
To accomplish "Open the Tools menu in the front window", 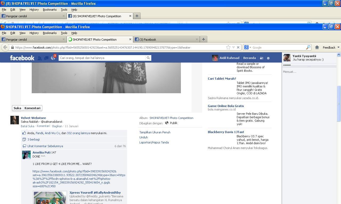I will [64, 33].
